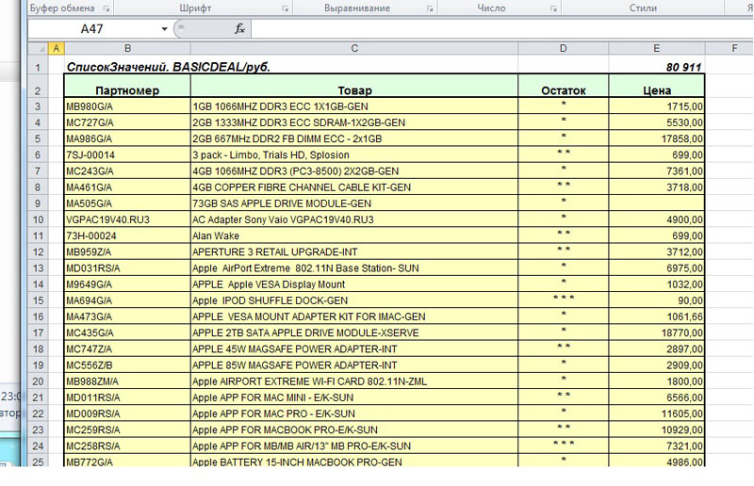Select column D header
Image resolution: width=754 pixels, height=486 pixels.
click(x=563, y=48)
